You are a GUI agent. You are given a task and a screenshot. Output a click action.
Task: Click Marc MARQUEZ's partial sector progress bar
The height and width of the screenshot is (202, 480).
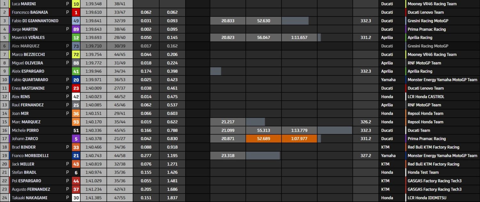pos(255,122)
